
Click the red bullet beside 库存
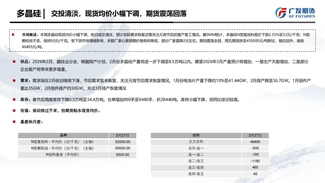pos(14,100)
